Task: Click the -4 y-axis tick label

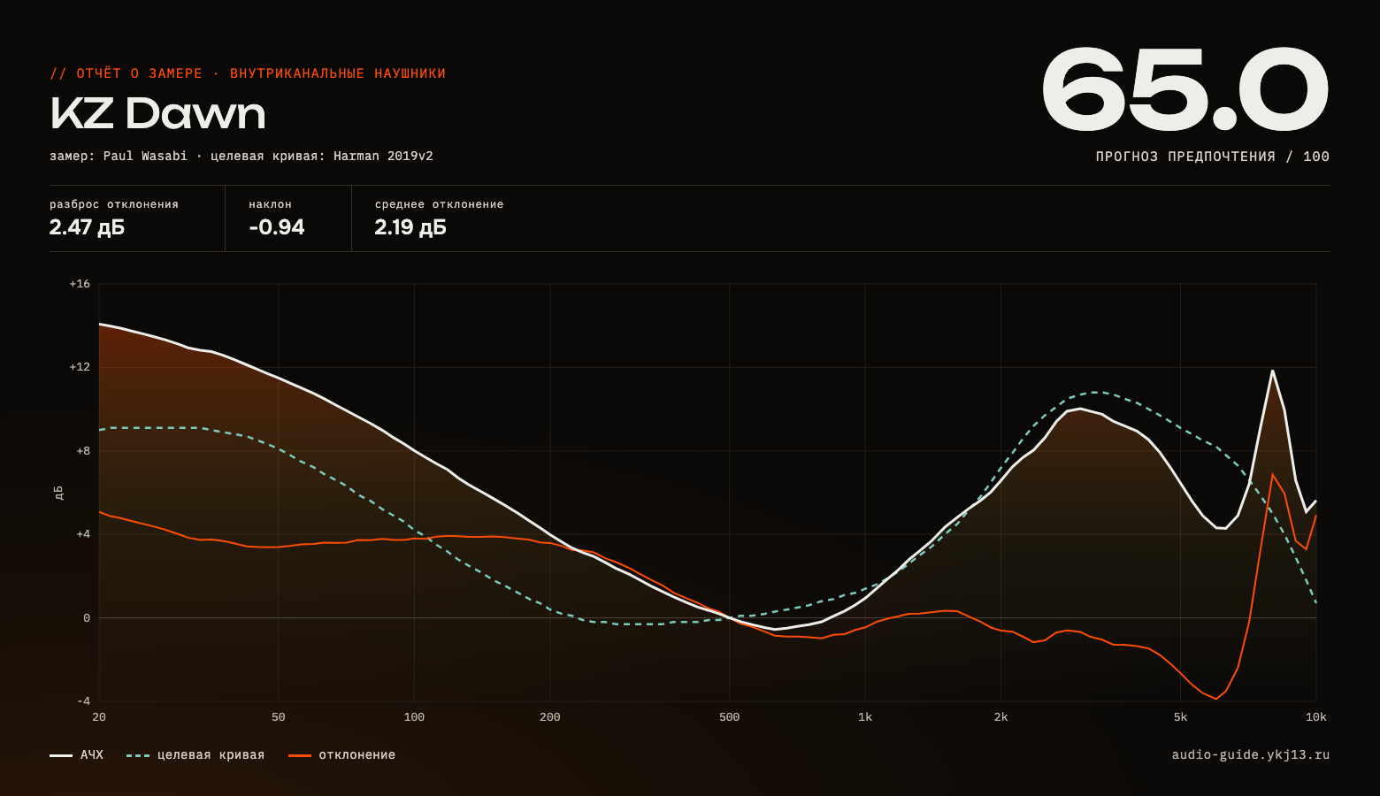Action: point(82,701)
